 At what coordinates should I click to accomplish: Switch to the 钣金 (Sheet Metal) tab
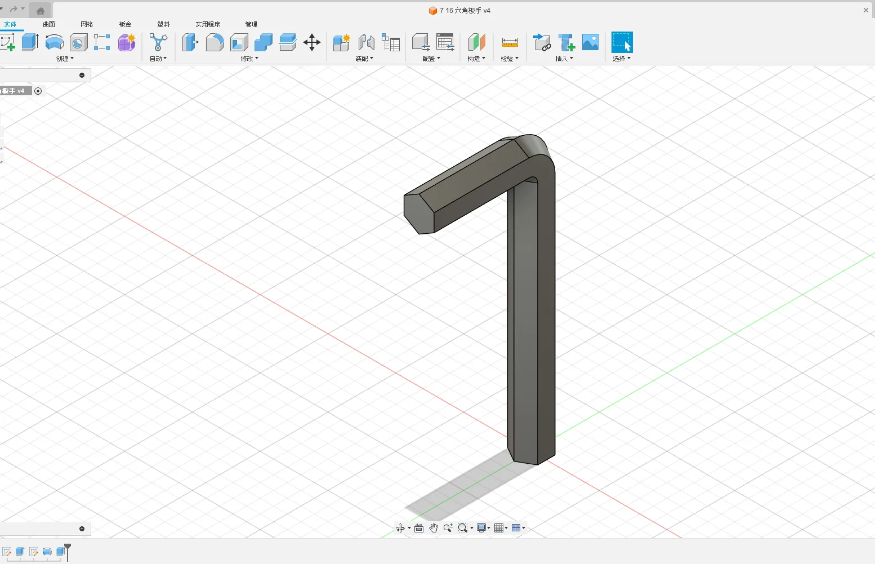click(x=125, y=24)
